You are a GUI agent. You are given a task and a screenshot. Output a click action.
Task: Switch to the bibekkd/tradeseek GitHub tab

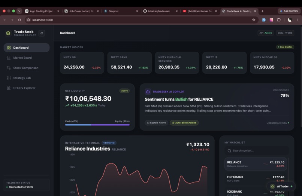[160, 11]
